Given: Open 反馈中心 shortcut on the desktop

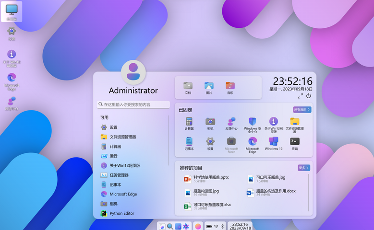Looking at the screenshot, I should tap(12, 103).
